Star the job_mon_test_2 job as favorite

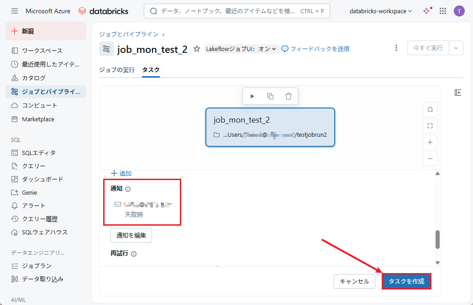(197, 49)
